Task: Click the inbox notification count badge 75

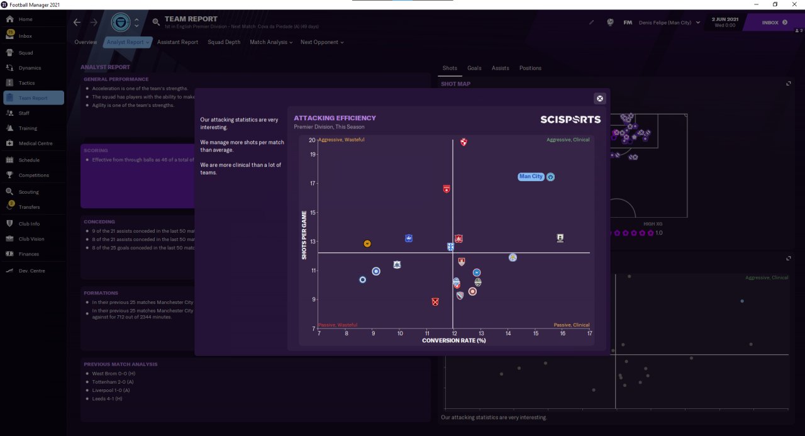Action: click(11, 31)
